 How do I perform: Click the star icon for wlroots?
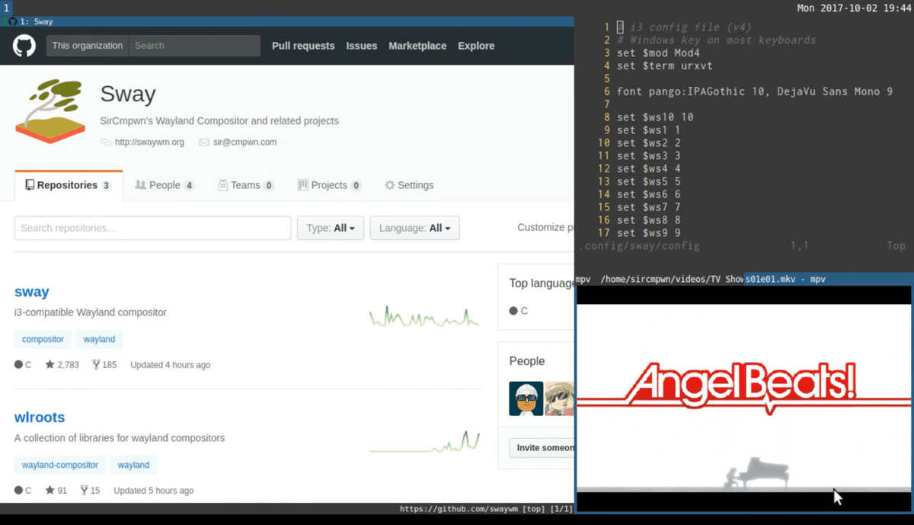pos(50,491)
